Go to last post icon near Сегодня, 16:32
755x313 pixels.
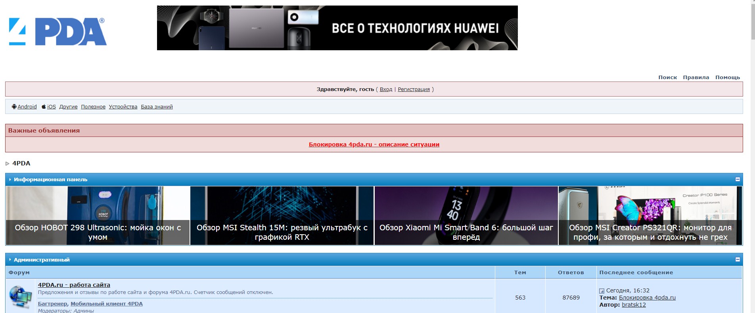click(x=602, y=291)
